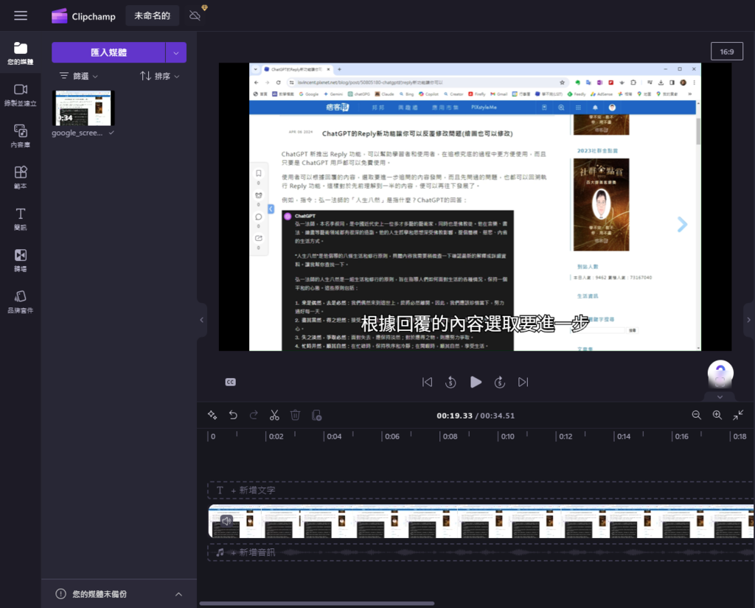Toggle closed captions with CC button

(230, 382)
